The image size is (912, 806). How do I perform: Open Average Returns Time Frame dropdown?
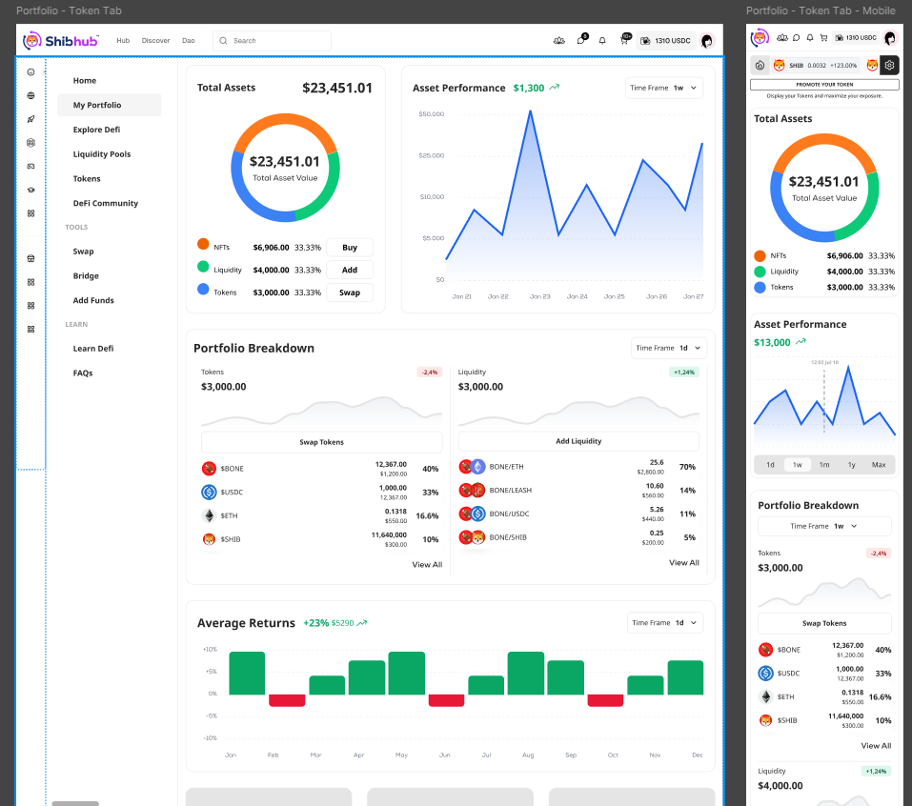(x=665, y=623)
